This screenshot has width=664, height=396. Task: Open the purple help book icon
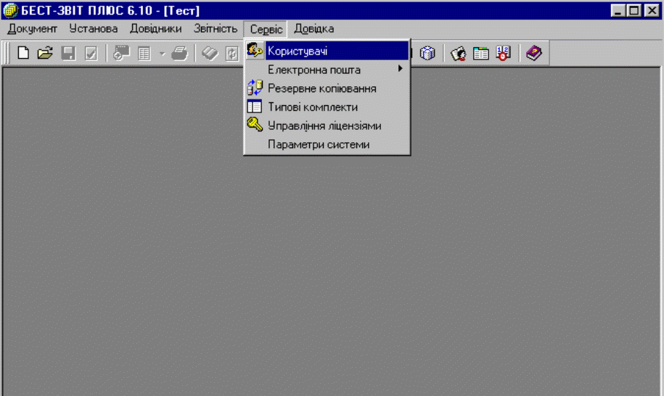(533, 54)
